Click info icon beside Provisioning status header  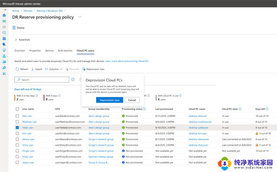(144, 109)
